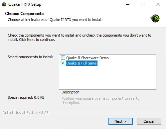This screenshot has width=166, height=129.
Task: Select the Quake II Shareware Demo label
Action: point(87,58)
